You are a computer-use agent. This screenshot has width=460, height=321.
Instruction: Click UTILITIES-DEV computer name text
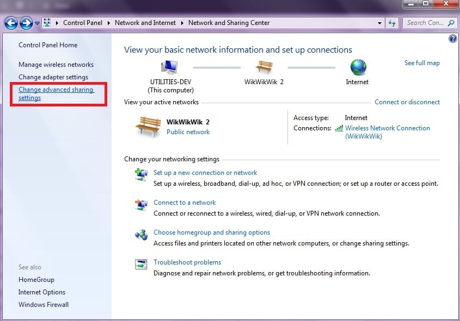pyautogui.click(x=170, y=82)
